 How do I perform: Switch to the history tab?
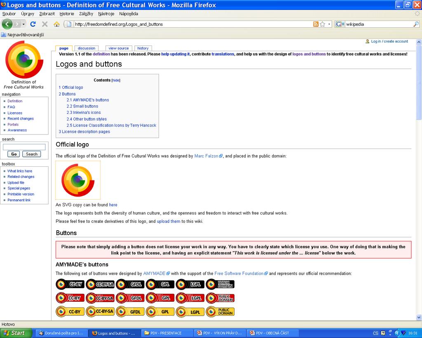143,48
